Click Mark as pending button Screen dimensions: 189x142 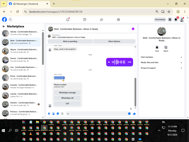(70, 41)
